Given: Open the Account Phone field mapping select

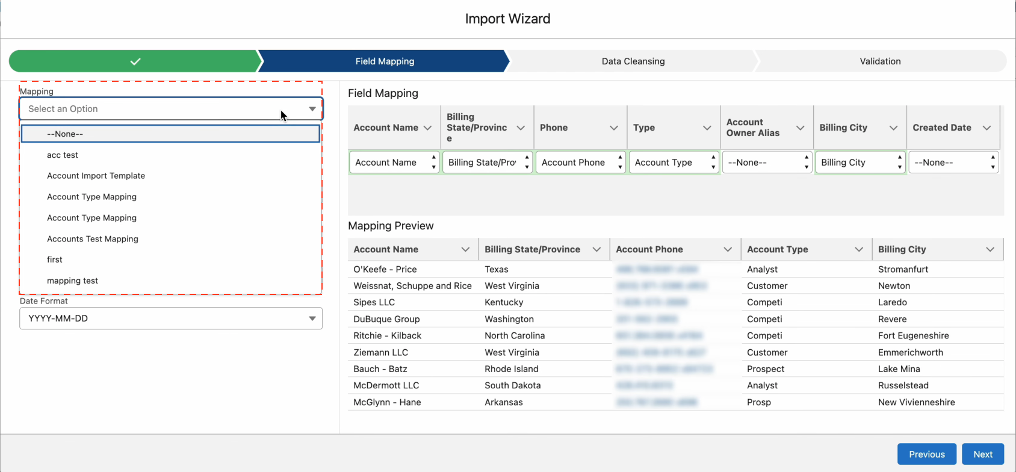Looking at the screenshot, I should 581,163.
